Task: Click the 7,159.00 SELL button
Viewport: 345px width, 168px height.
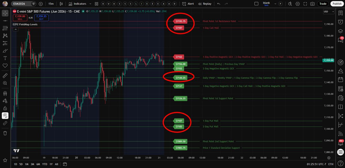Action: [x=20, y=17]
